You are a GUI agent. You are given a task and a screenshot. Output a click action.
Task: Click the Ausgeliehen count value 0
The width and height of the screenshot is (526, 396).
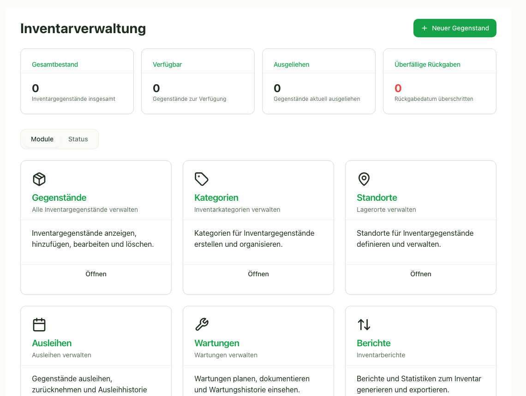pos(277,88)
